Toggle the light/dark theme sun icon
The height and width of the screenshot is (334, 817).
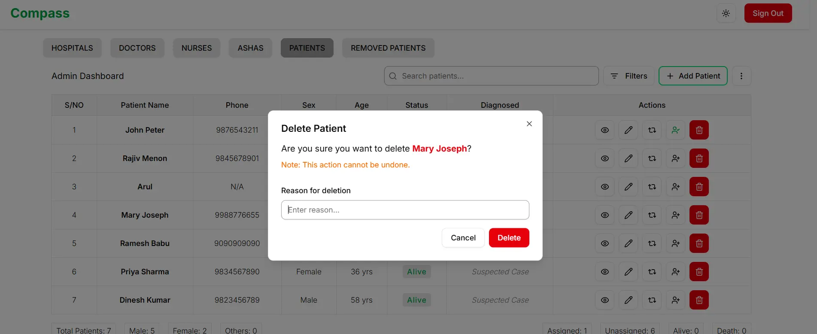click(x=726, y=13)
